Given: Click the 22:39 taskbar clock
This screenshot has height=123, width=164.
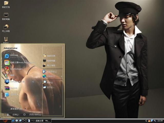Looking at the screenshot, I should [x=160, y=121].
